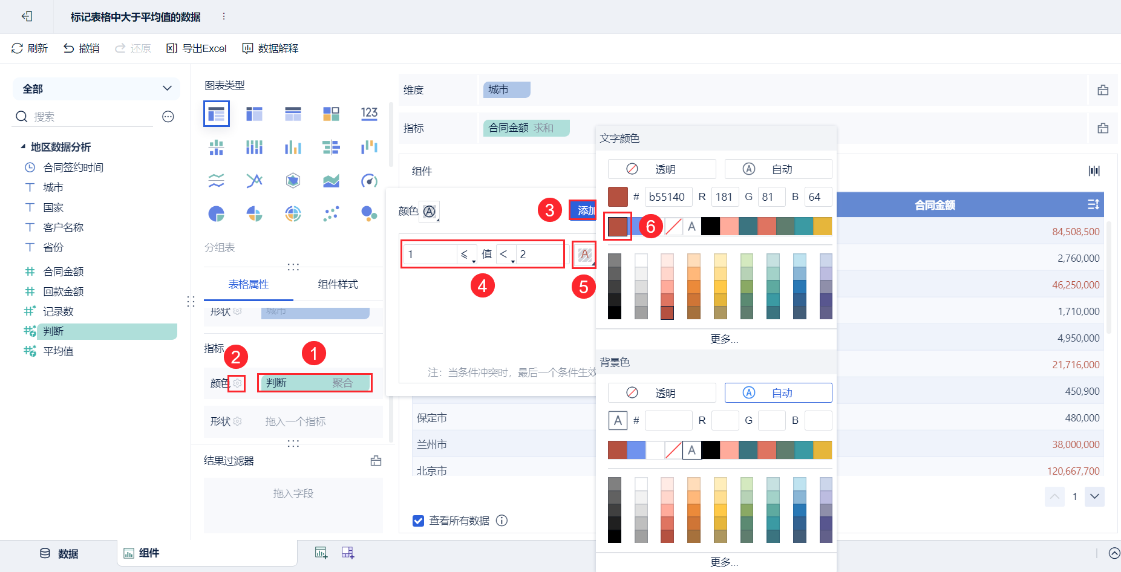Select the cross table chart type
The image size is (1121, 572).
pos(255,114)
